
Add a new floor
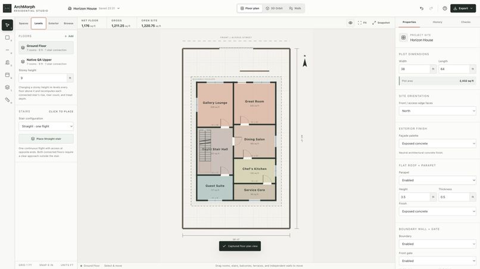tap(69, 36)
